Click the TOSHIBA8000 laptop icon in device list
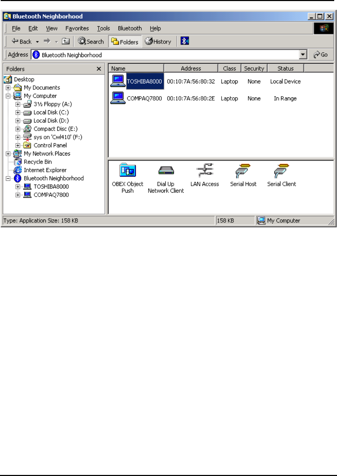This screenshot has height=476, width=337. click(x=118, y=81)
